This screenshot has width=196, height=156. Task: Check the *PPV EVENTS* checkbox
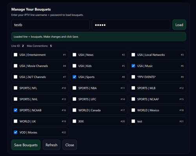[133, 77]
